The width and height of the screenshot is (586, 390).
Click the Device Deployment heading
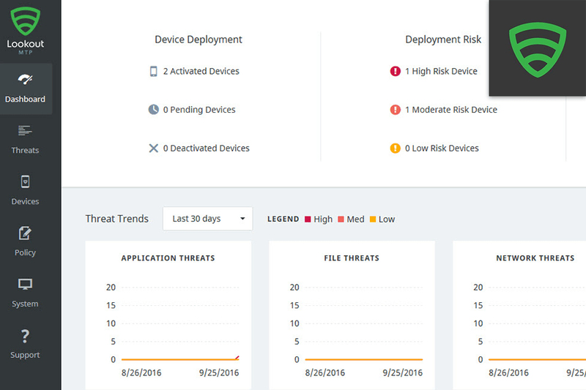point(199,40)
